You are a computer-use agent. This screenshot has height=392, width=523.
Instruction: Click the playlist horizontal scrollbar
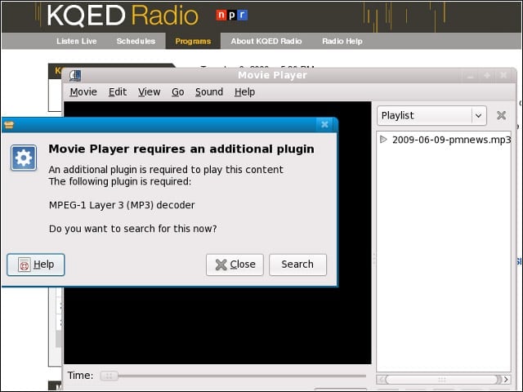click(x=444, y=379)
